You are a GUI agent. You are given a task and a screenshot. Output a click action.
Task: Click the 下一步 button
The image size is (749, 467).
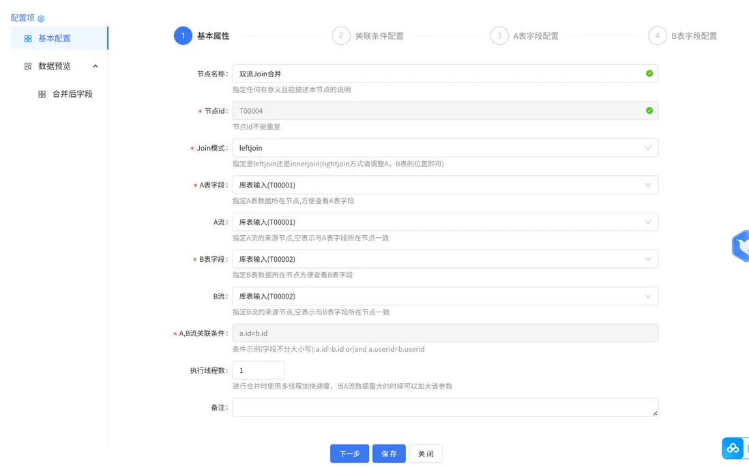point(349,453)
